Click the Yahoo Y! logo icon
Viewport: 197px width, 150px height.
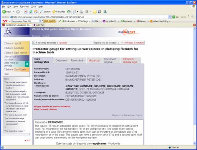5,21
